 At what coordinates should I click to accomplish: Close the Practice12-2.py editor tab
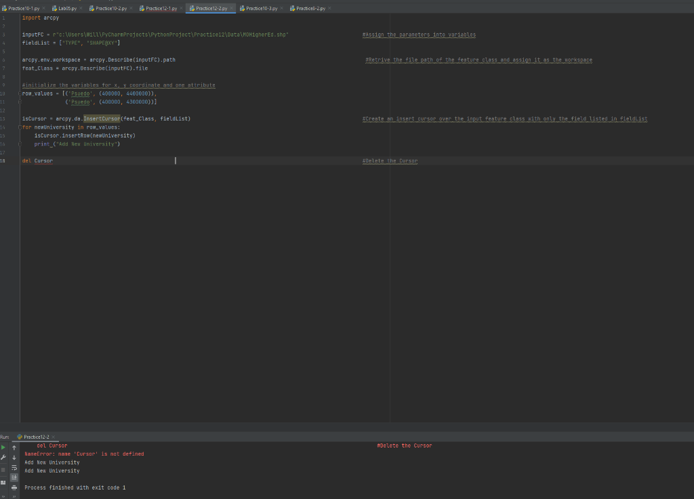[x=232, y=8]
